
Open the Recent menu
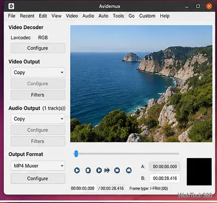[x=27, y=16]
